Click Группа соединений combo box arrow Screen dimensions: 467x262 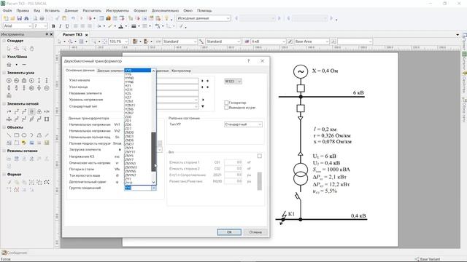tap(154, 188)
